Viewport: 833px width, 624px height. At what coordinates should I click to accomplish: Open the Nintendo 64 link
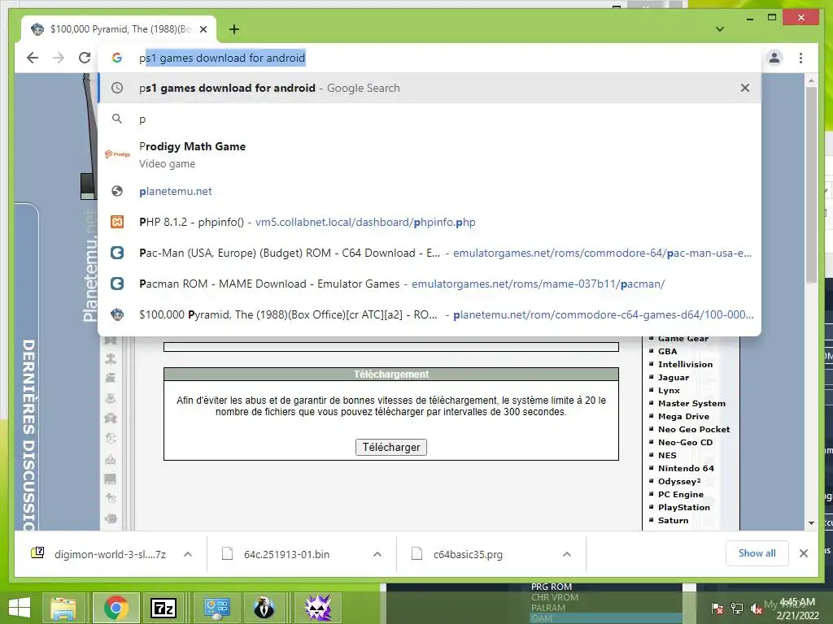coord(686,469)
